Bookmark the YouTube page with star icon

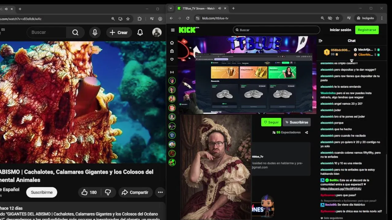[x=128, y=19]
